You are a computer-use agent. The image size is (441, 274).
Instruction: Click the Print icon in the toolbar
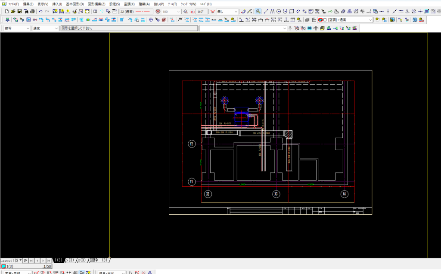(32, 11)
